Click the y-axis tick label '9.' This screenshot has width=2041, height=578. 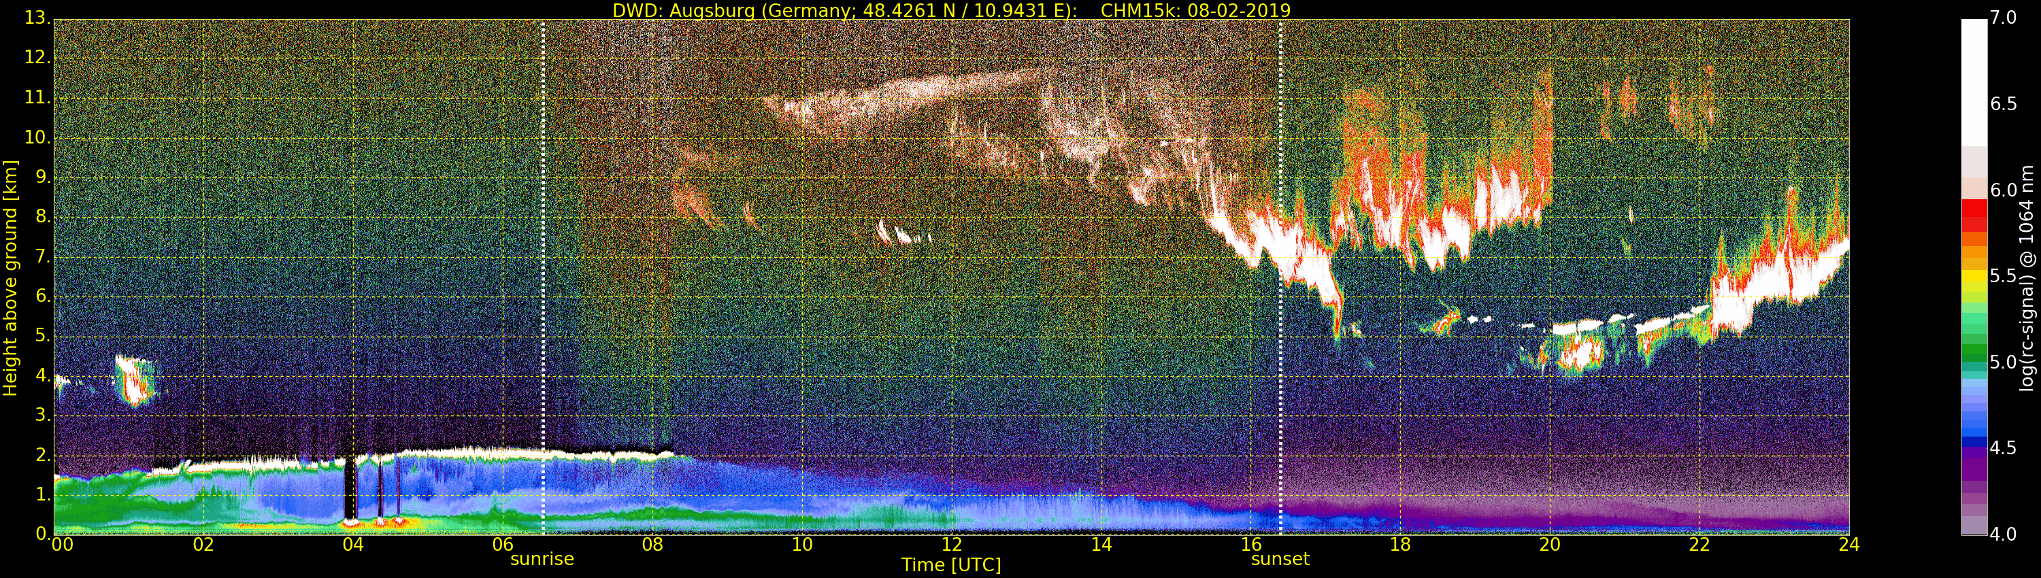point(43,177)
